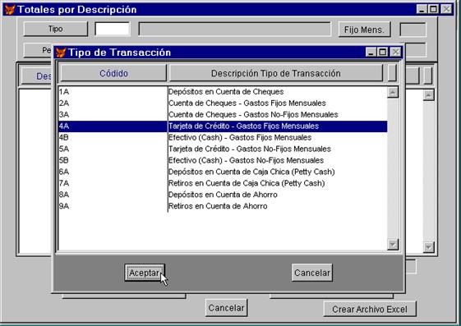Click Cancelar button in Totales por Descripción window
The image size is (461, 326).
[x=226, y=308]
